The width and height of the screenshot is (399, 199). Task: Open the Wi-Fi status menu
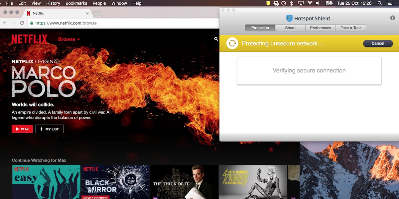(310, 3)
